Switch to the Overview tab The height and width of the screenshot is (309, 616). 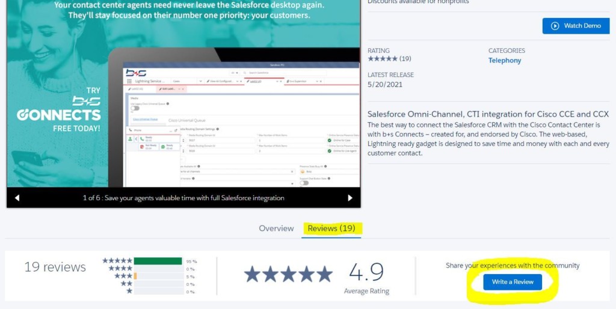(276, 228)
